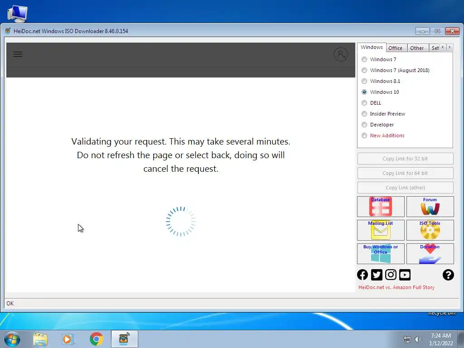Select the New Additions radio button
Viewport: 464px width, 348px height.
click(364, 135)
